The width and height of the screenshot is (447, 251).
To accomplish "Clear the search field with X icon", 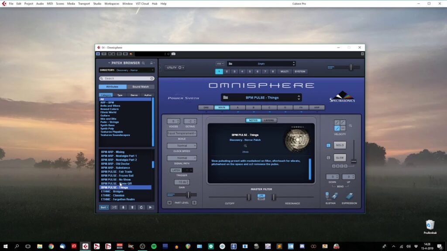I will [x=152, y=78].
